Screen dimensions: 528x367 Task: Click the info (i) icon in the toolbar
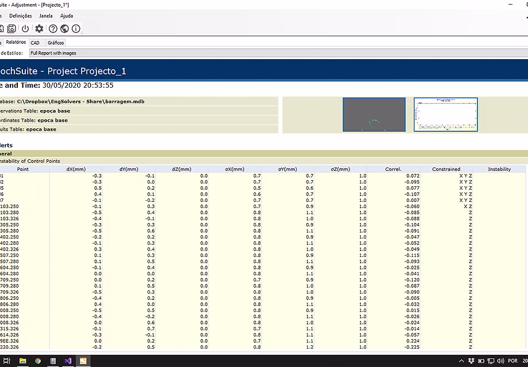pos(75,28)
